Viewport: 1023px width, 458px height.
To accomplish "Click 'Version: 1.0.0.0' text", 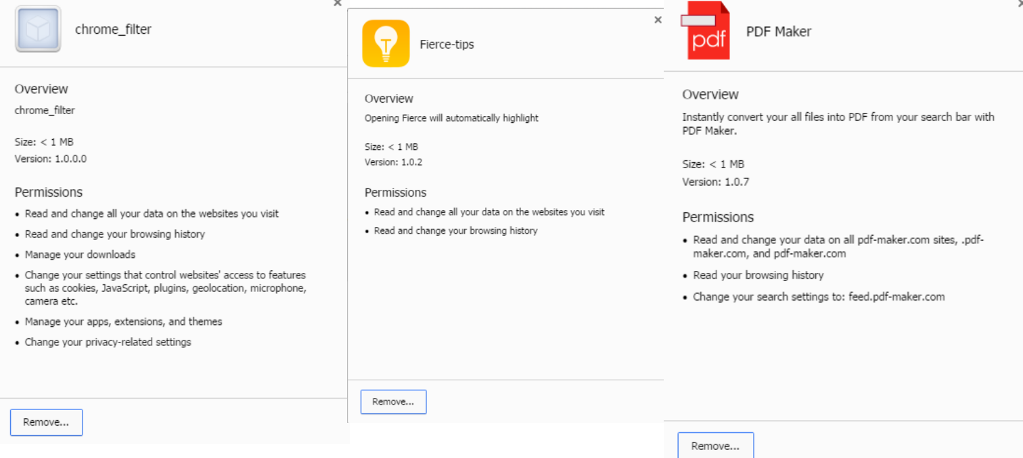I will coord(51,159).
